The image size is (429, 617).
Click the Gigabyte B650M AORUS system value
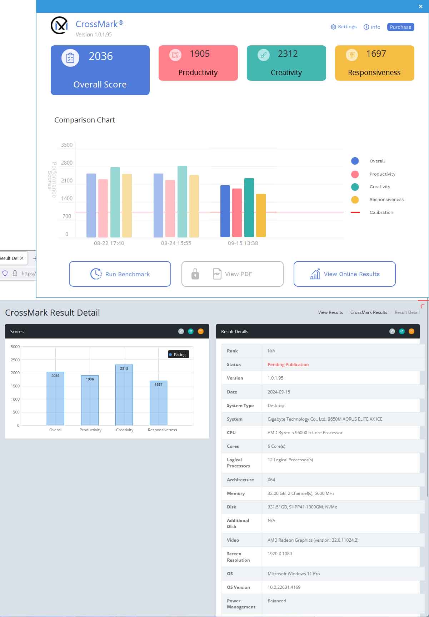pyautogui.click(x=325, y=419)
